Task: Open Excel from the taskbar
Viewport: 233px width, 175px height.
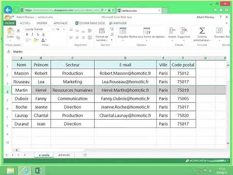Action: point(39,171)
